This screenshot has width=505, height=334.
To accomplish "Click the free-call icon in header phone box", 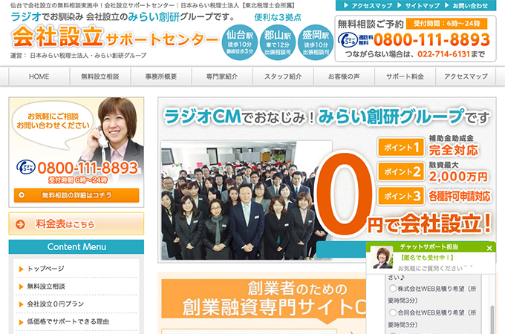I will pos(348,40).
